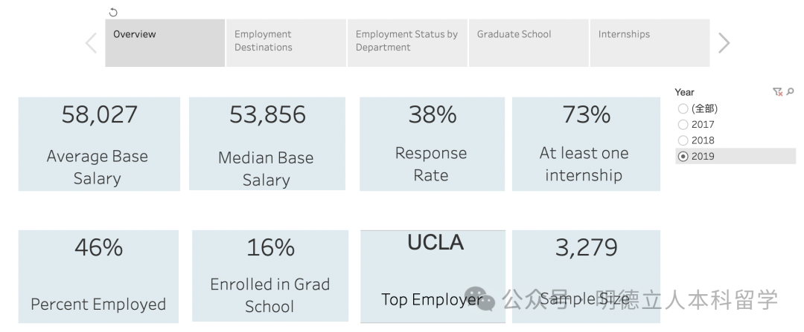Screen dimensions: 804x332
Task: Open the Internships tab
Action: coord(650,43)
